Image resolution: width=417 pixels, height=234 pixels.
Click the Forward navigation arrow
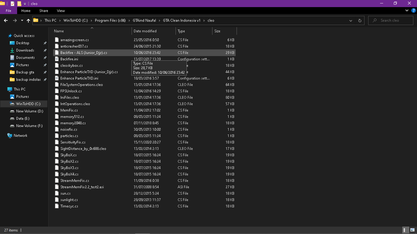(15, 20)
